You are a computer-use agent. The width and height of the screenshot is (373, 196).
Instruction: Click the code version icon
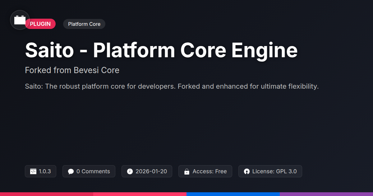33,171
